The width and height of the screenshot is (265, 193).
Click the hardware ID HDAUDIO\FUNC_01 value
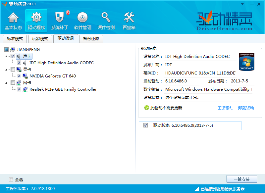[x=200, y=73]
